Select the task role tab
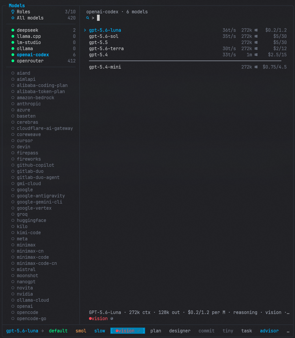 (x=247, y=331)
